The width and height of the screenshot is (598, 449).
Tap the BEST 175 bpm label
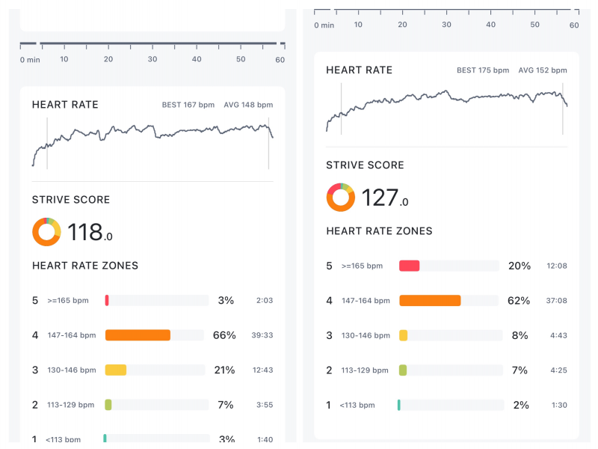482,70
